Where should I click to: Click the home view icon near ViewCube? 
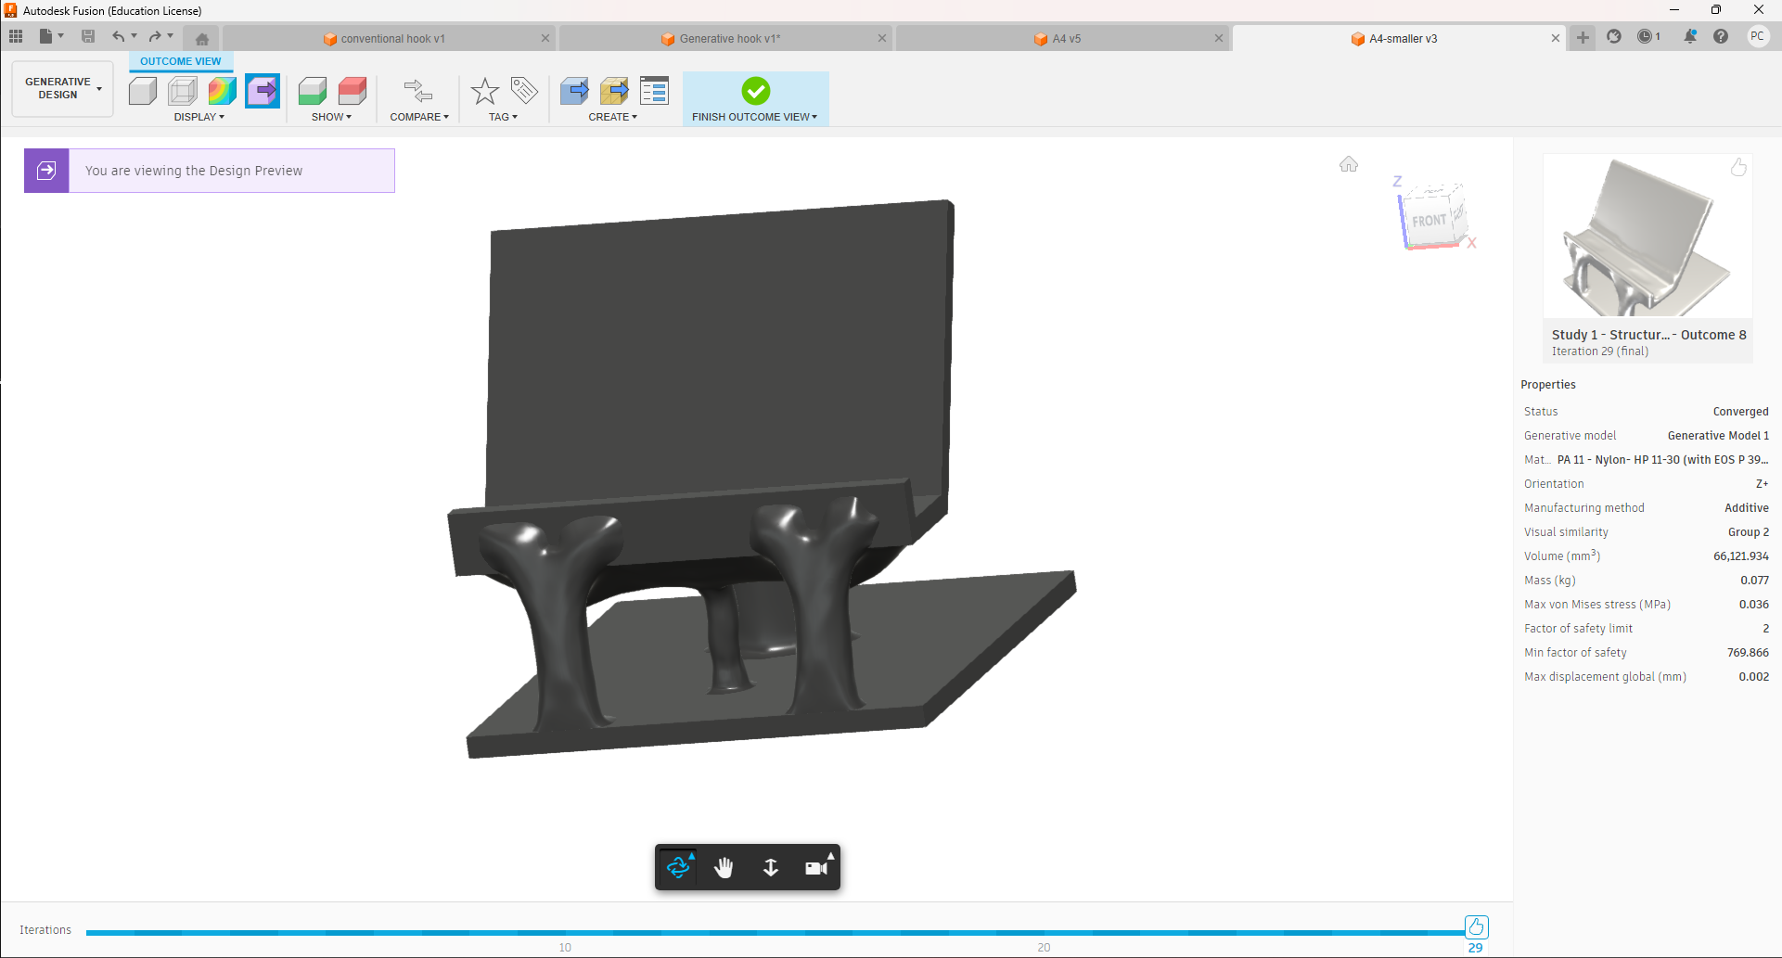[1349, 164]
